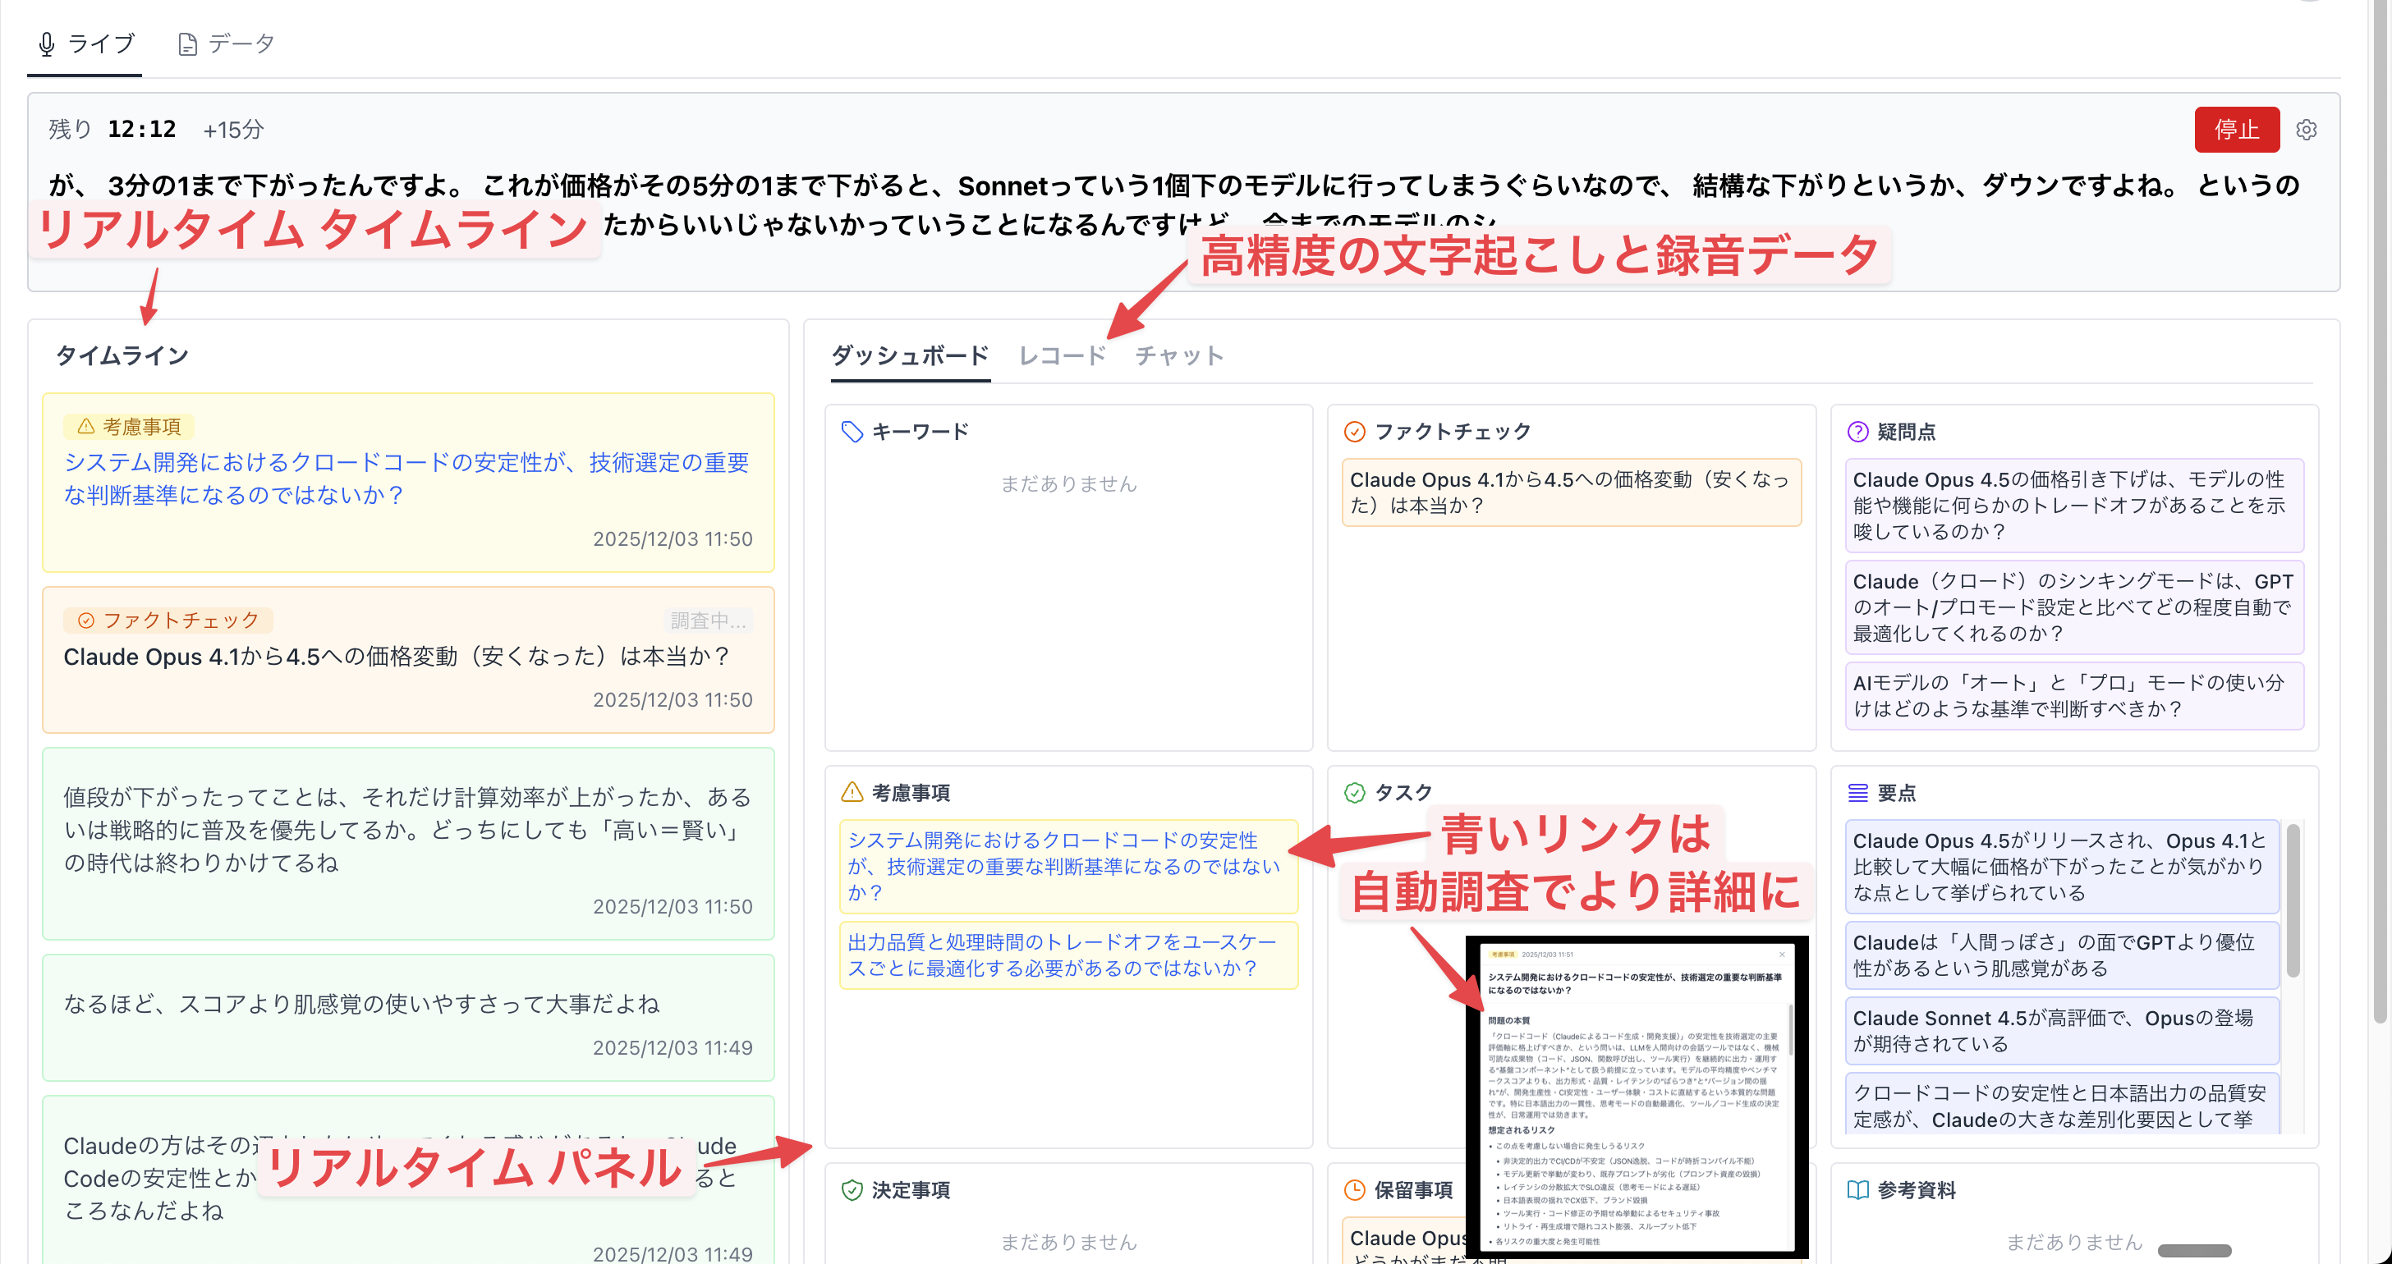Viewport: 2392px width, 1264px height.
Task: Click the question mark icon beside 疑問点
Action: click(1857, 432)
